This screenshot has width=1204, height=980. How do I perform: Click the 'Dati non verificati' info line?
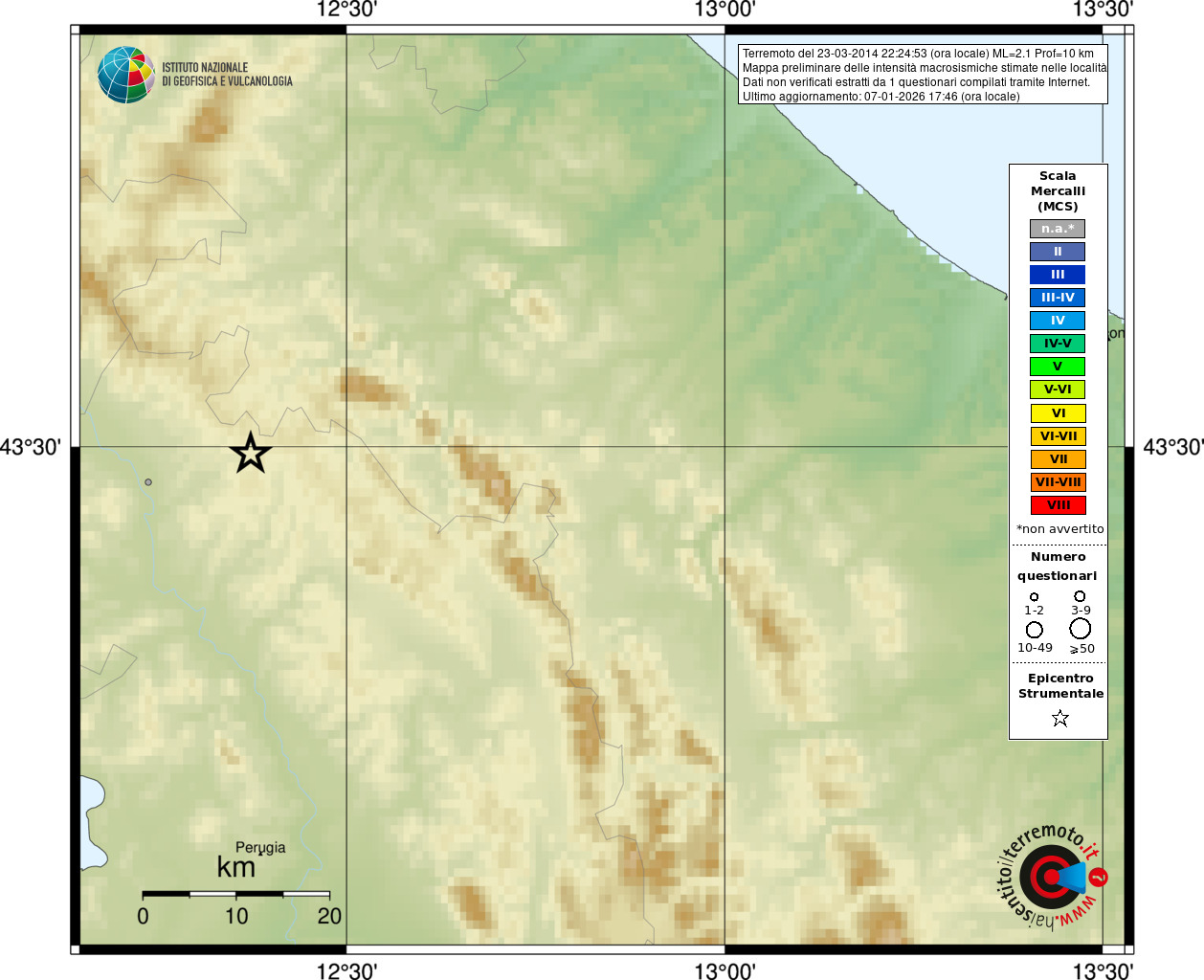pyautogui.click(x=916, y=82)
